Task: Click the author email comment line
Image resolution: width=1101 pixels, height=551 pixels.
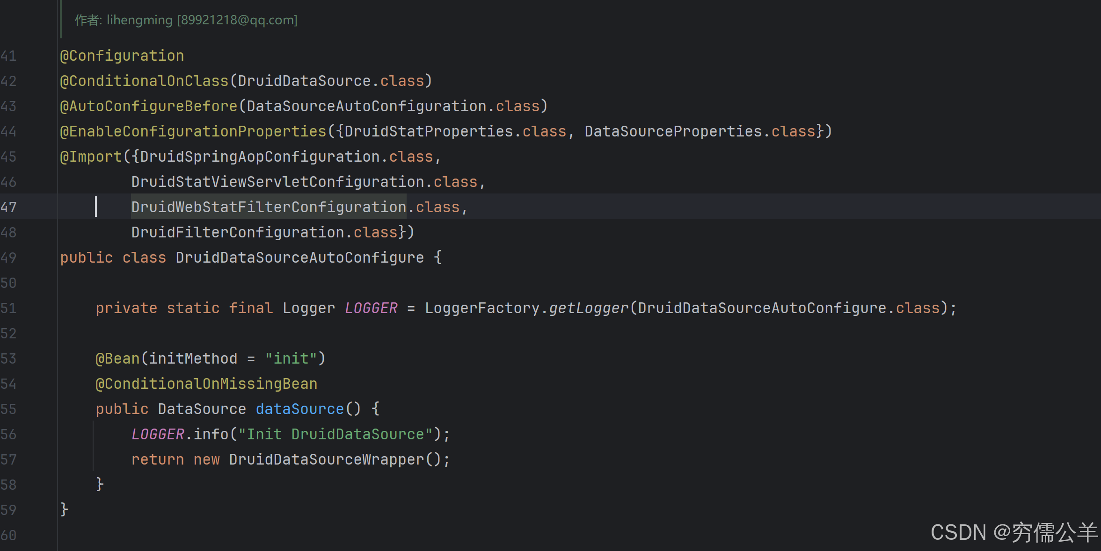Action: 186,20
